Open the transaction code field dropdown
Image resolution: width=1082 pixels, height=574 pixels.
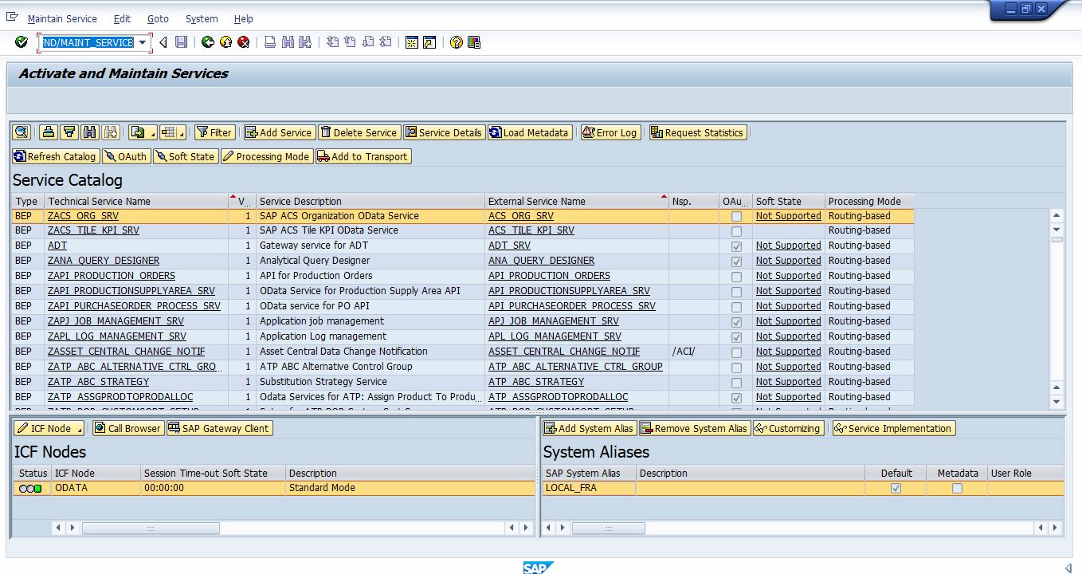coord(143,44)
